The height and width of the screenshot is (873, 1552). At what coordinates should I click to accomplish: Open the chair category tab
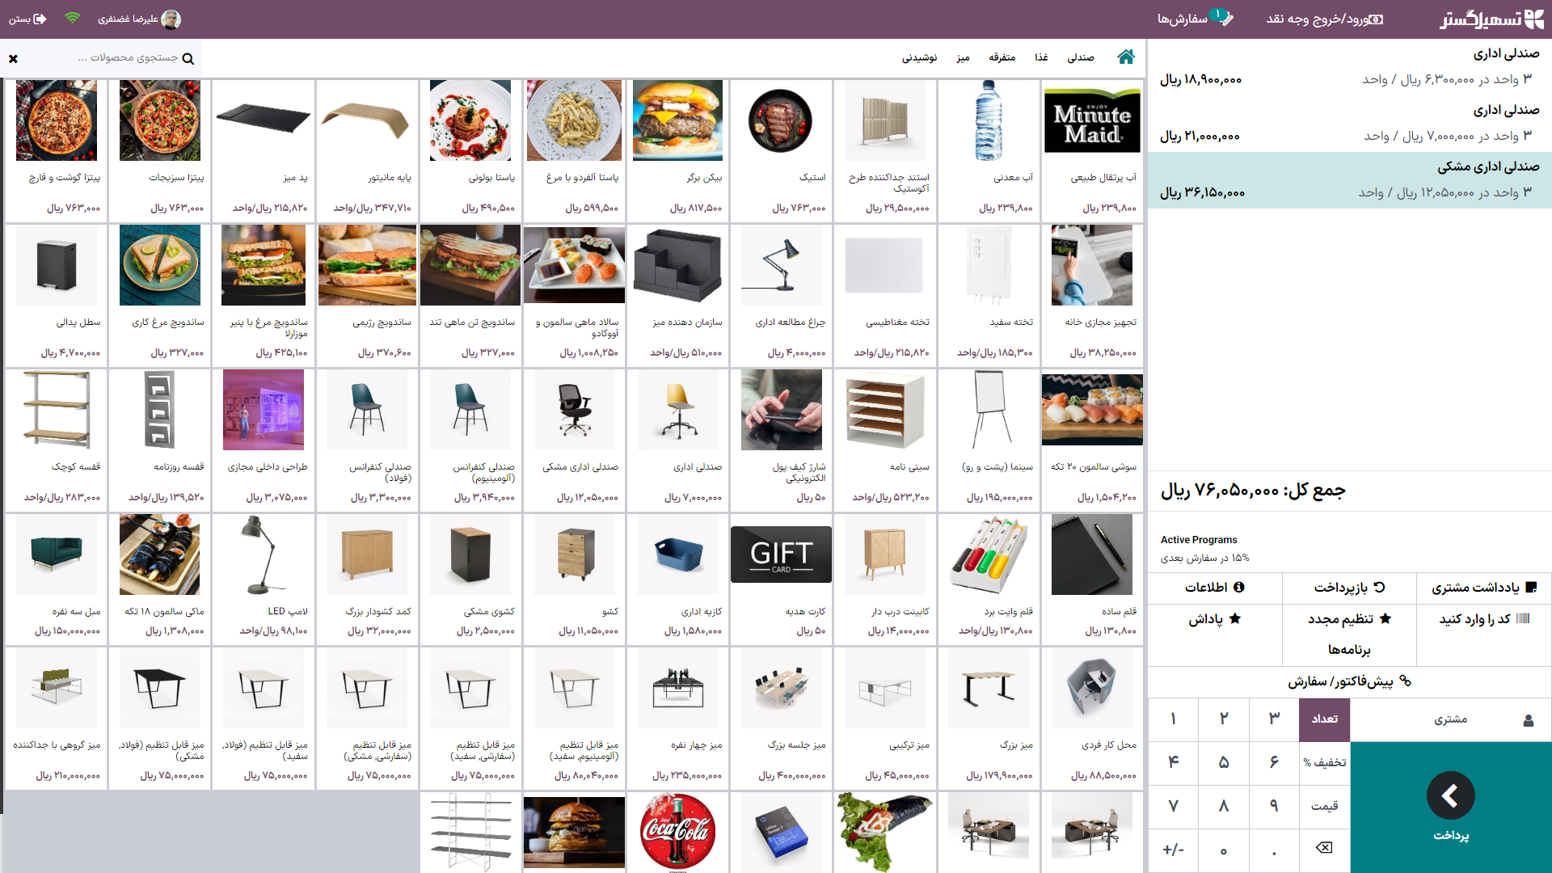[1080, 57]
